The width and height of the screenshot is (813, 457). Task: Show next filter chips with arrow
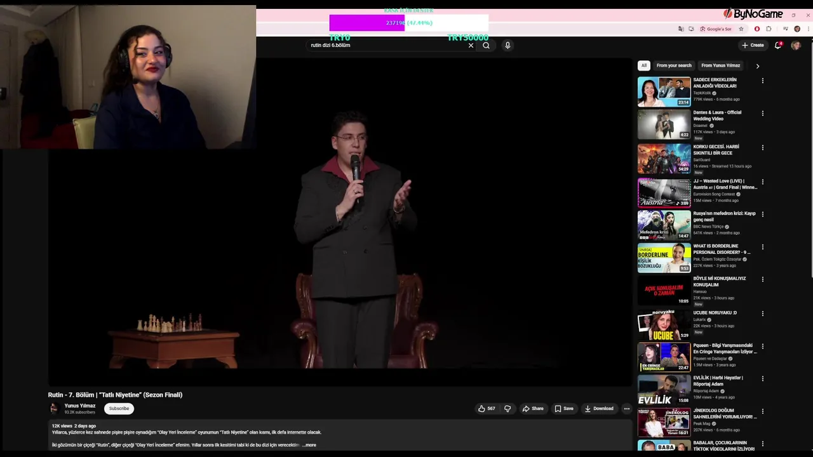point(757,65)
